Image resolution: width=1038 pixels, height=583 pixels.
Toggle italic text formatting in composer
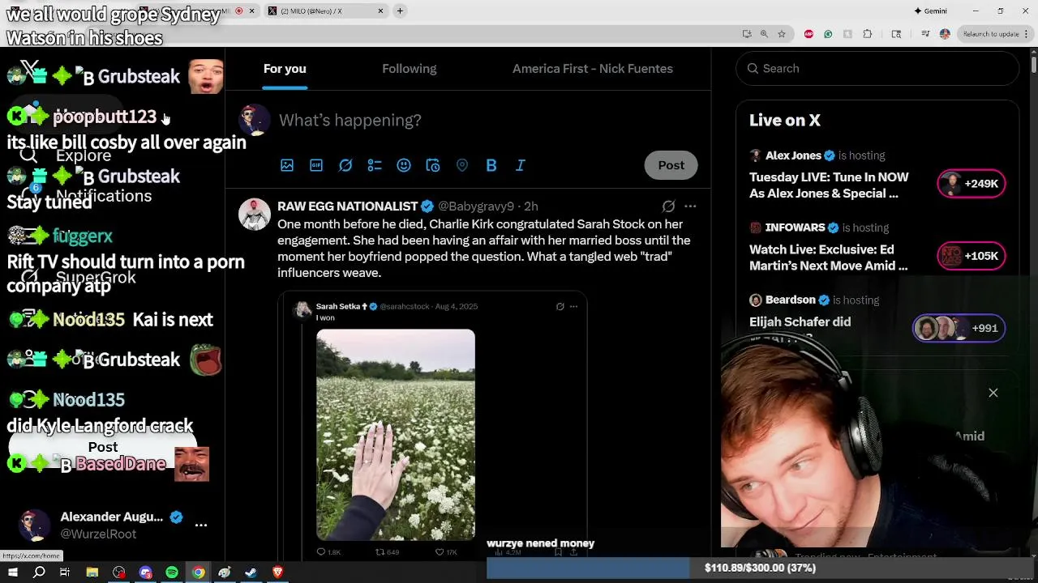521,165
